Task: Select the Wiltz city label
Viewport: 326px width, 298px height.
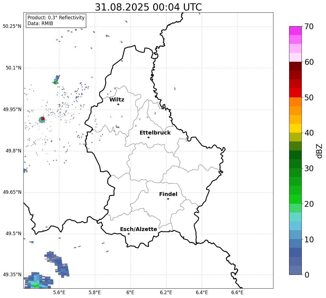Action: click(117, 100)
